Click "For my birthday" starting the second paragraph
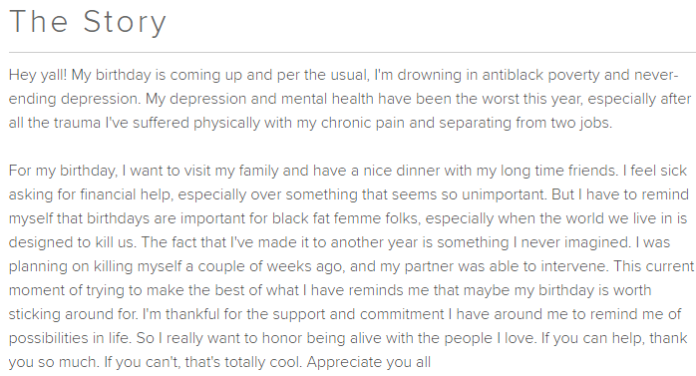Viewport: 696px width, 376px height. click(62, 171)
